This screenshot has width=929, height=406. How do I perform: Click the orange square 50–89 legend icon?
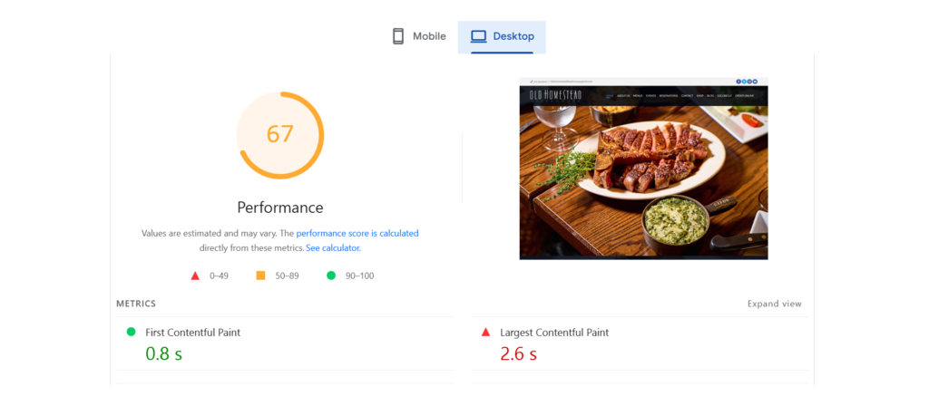(x=260, y=275)
